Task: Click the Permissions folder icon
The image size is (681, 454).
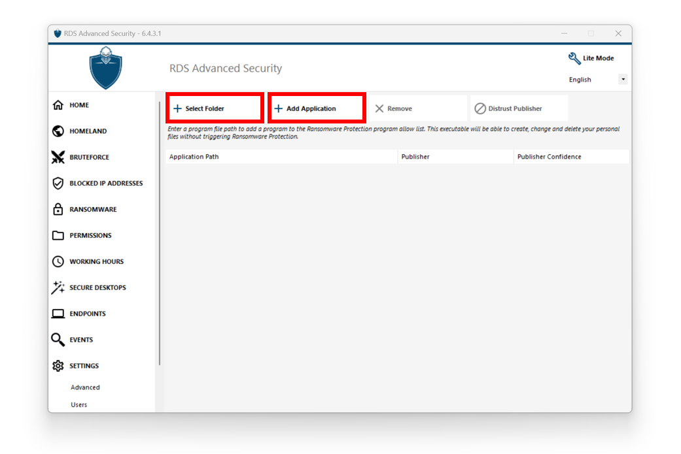Action: point(58,235)
